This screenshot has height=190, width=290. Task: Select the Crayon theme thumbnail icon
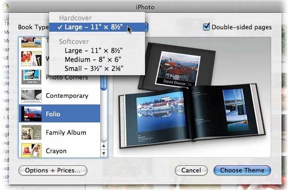point(31,150)
